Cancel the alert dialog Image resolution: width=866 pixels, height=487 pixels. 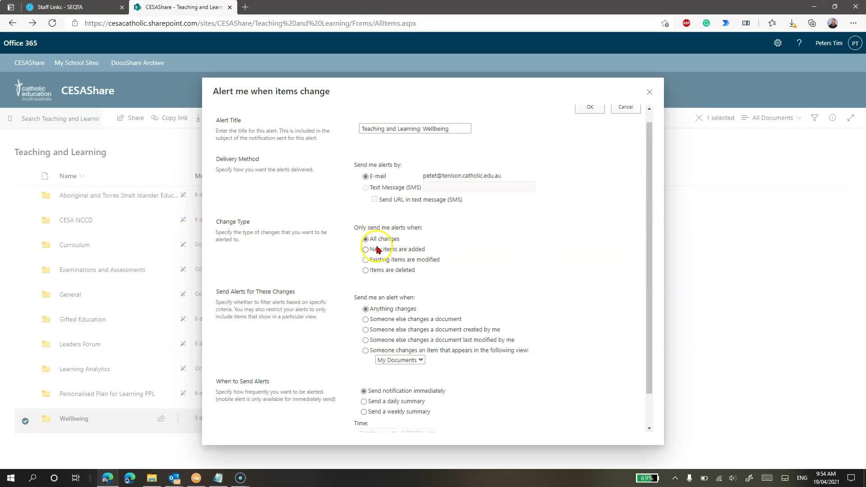pos(626,107)
